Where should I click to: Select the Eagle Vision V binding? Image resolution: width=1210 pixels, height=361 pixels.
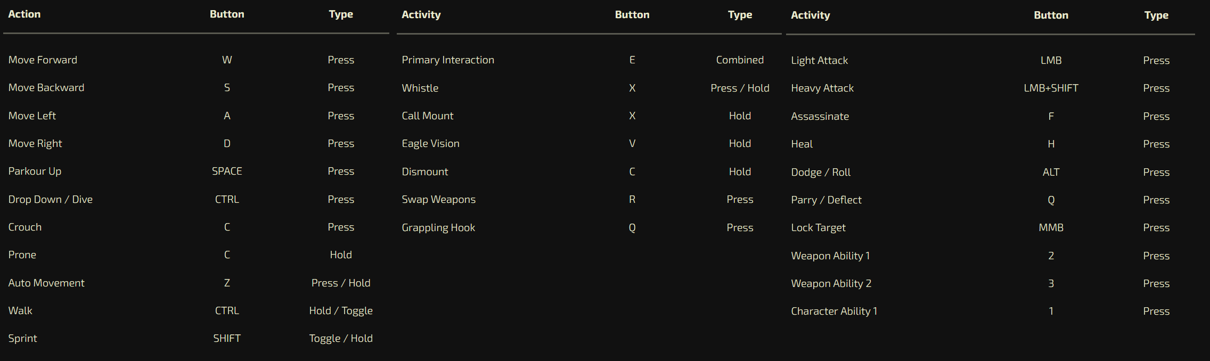tap(632, 143)
